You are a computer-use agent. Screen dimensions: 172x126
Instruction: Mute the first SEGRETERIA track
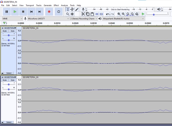point(5,31)
